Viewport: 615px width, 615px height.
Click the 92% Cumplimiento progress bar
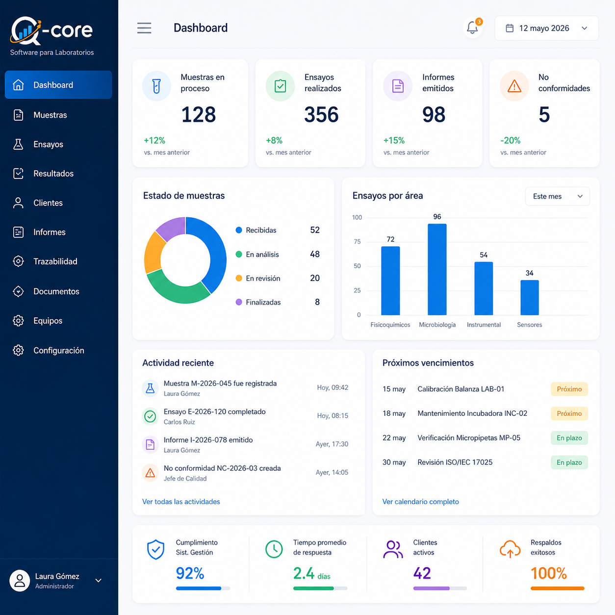pyautogui.click(x=203, y=588)
